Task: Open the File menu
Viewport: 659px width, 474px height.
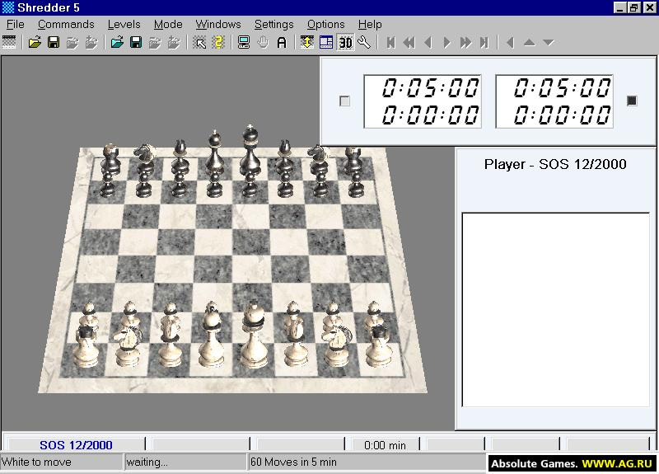Action: tap(15, 25)
